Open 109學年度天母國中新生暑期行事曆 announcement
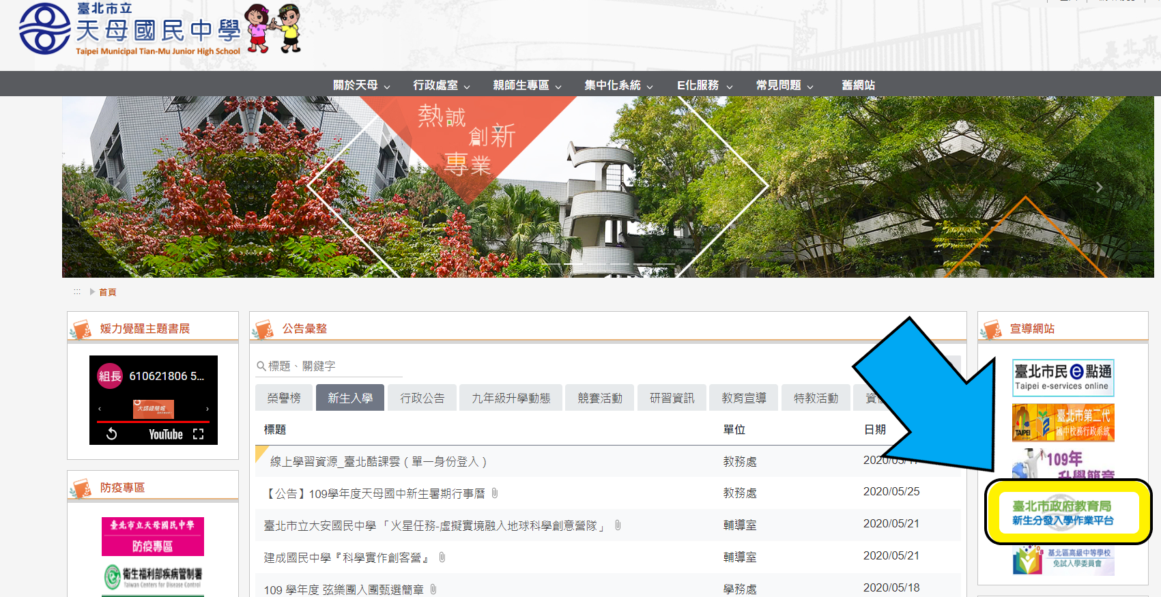This screenshot has height=597, width=1161. [x=375, y=493]
